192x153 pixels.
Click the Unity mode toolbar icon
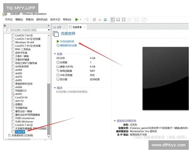pos(129,19)
